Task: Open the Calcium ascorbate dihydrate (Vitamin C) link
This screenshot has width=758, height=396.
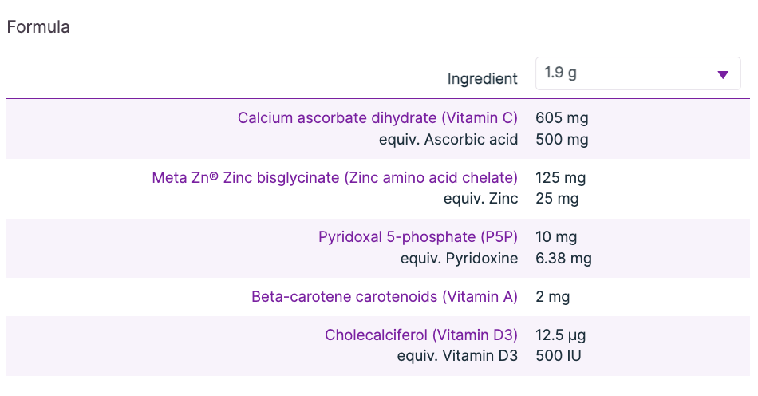Action: coord(377,118)
